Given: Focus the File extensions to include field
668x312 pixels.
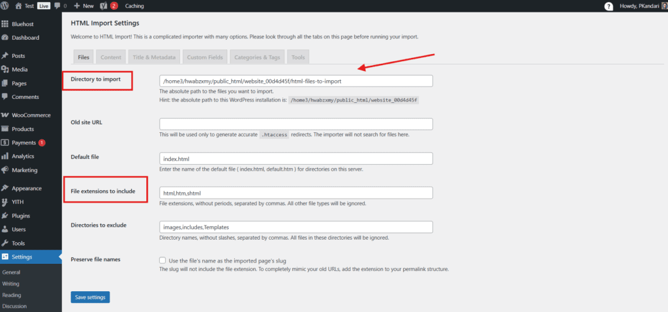Looking at the screenshot, I should 296,193.
